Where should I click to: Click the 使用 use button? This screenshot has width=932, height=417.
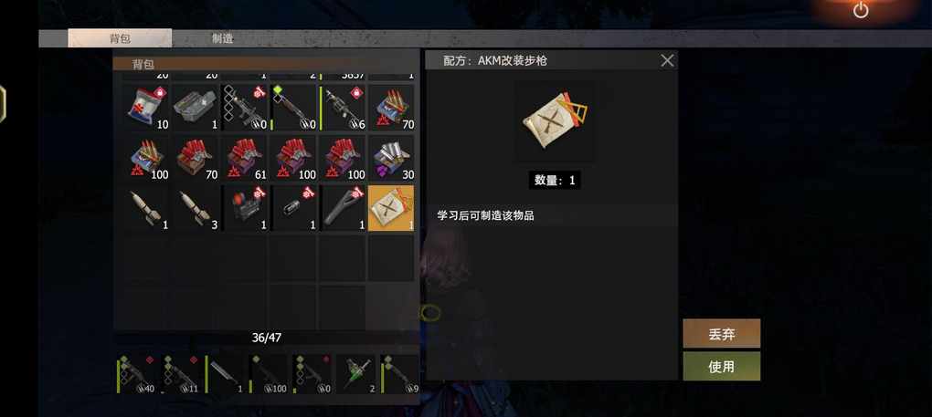[x=722, y=367]
